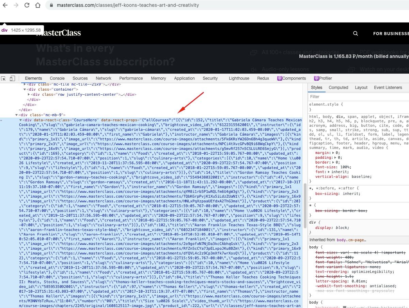Open the Security tab
409x308 pixels.
click(x=210, y=78)
